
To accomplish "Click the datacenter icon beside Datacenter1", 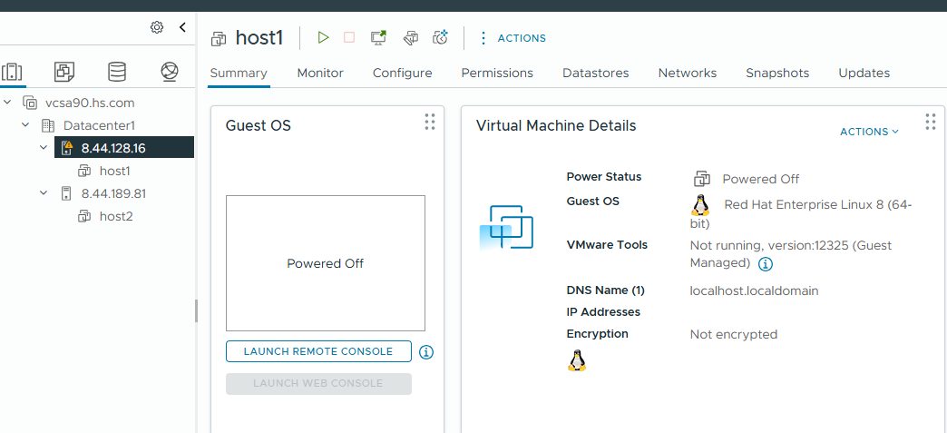I will (47, 126).
